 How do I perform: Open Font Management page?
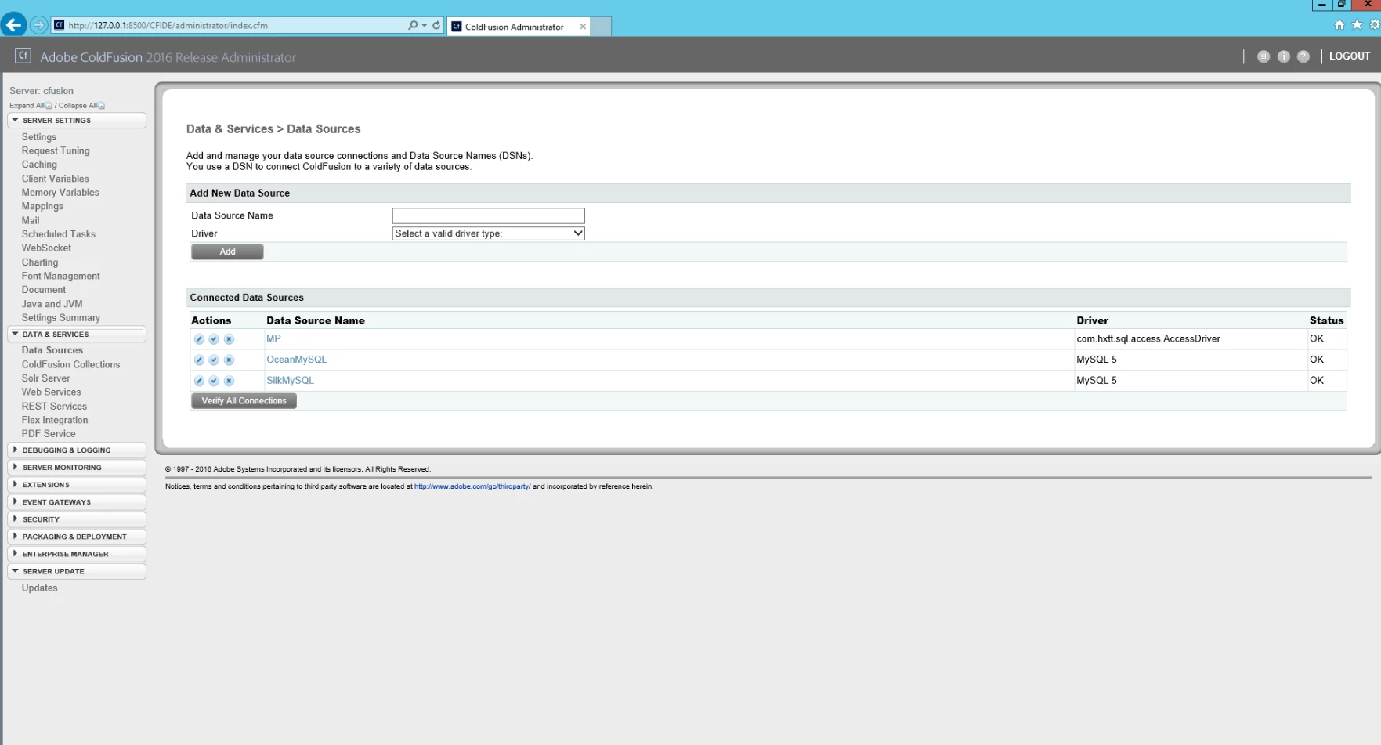coord(60,277)
